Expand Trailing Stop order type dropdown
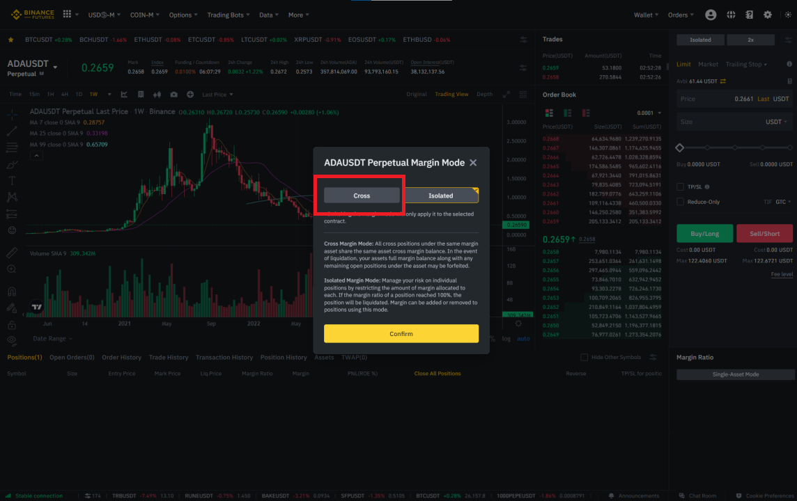This screenshot has height=501, width=797. 746,65
